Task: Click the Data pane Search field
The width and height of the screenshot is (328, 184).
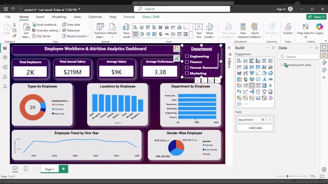Action: 299,57
